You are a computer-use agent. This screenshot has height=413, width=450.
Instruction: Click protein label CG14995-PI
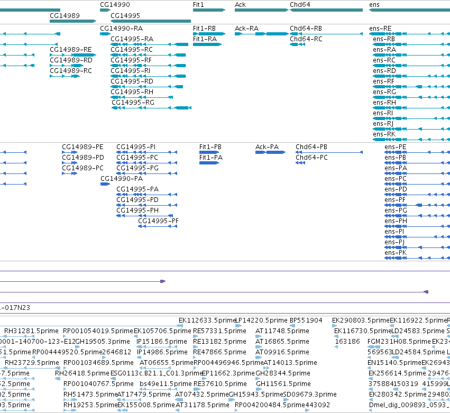pyautogui.click(x=136, y=147)
